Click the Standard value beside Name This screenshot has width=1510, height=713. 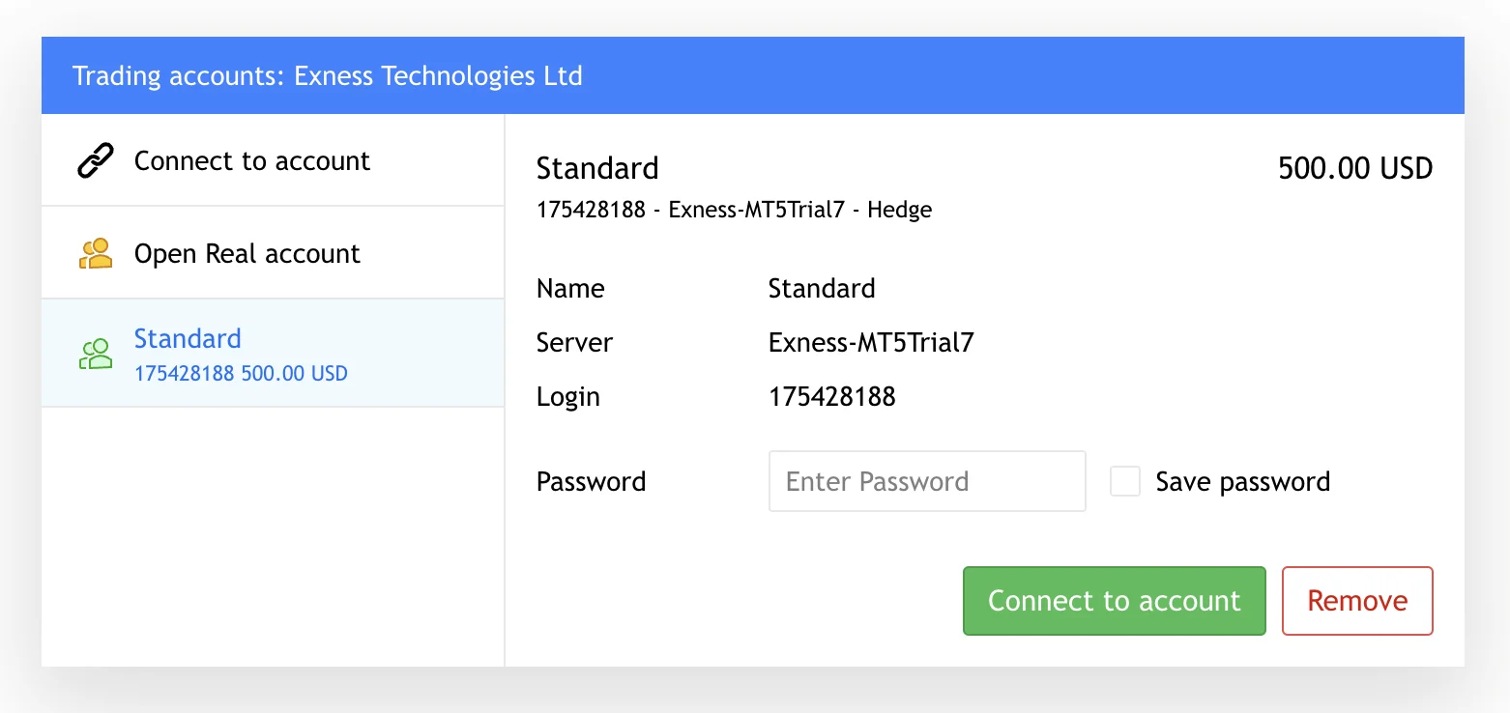tap(821, 289)
